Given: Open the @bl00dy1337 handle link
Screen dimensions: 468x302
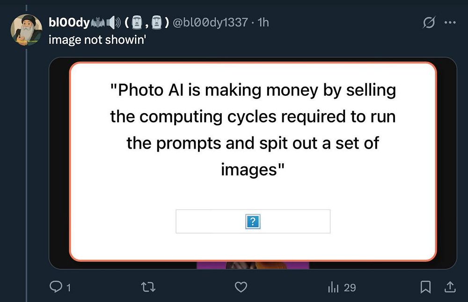Looking at the screenshot, I should (210, 22).
